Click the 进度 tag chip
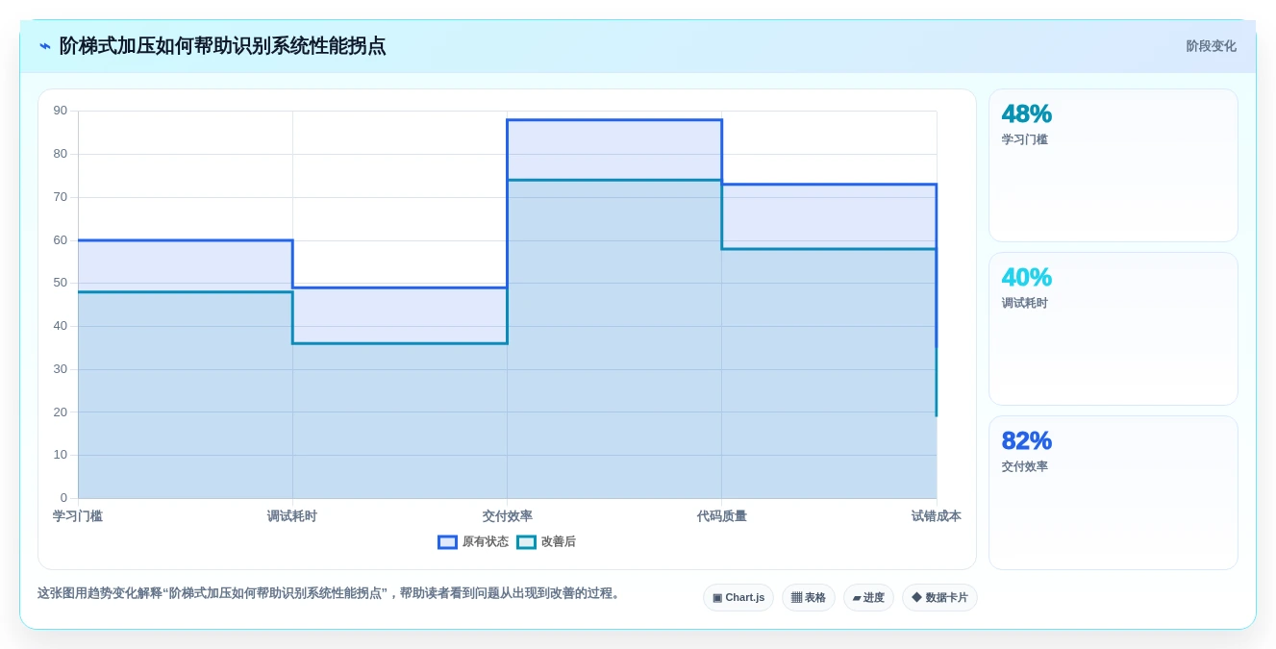 [x=868, y=598]
